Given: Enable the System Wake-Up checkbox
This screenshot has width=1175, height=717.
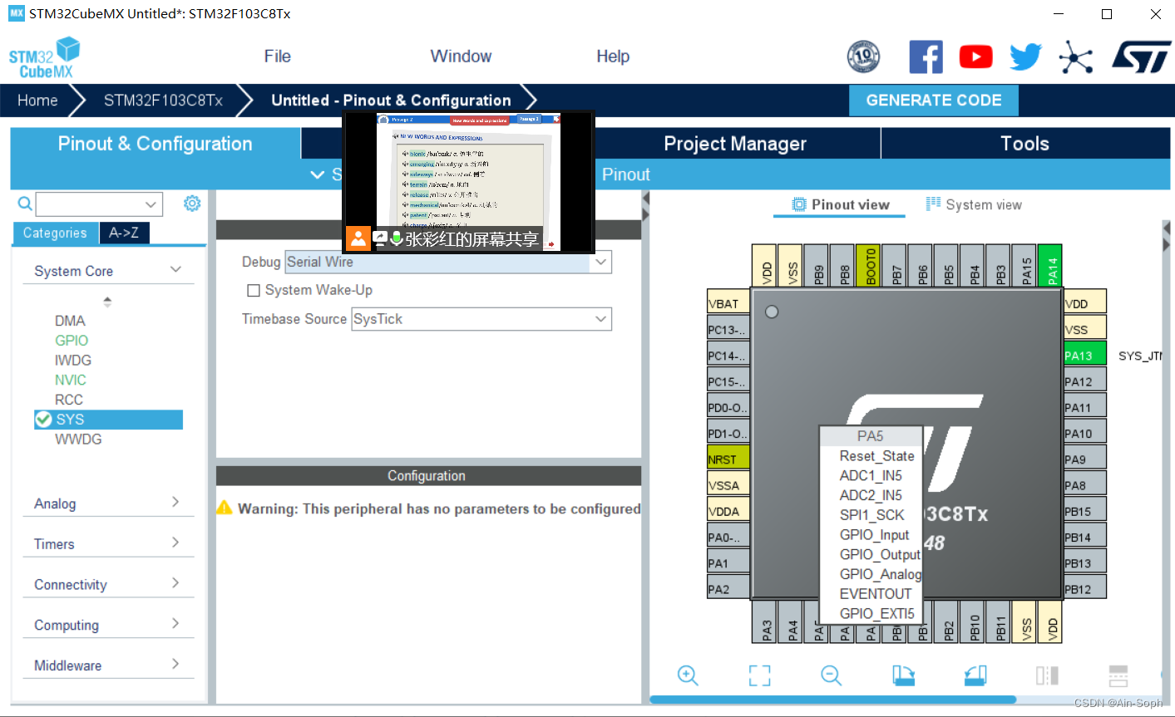Looking at the screenshot, I should coord(254,290).
